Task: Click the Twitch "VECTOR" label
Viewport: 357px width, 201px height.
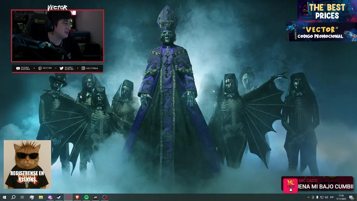Action: coord(47,68)
